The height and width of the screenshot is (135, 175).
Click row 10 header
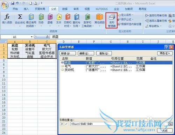coord(3,80)
